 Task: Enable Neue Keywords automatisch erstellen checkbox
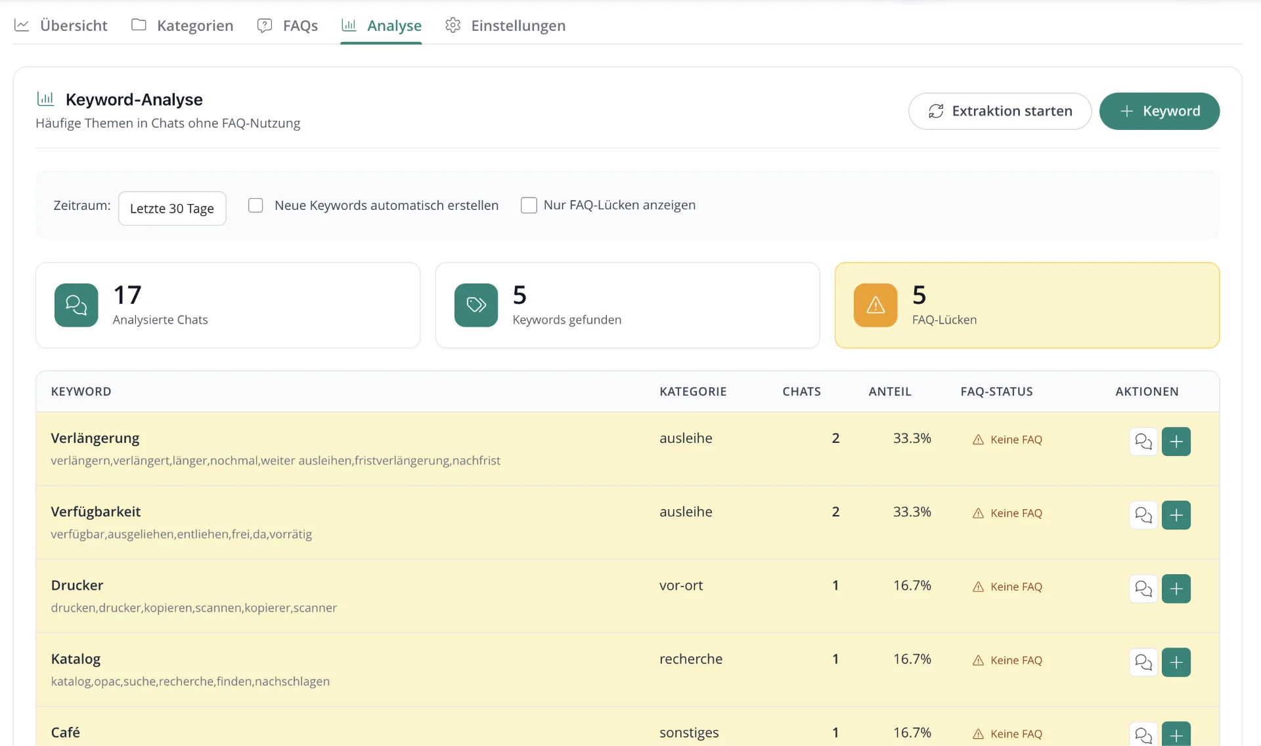(255, 205)
